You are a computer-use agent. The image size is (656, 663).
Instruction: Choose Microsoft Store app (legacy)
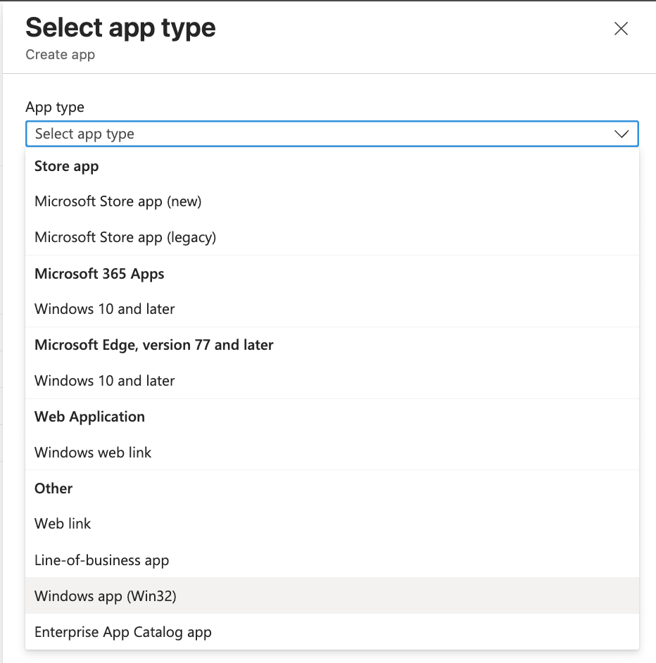tap(125, 237)
